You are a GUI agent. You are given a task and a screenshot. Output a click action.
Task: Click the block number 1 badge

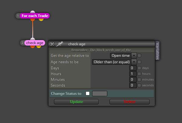[x=18, y=16]
